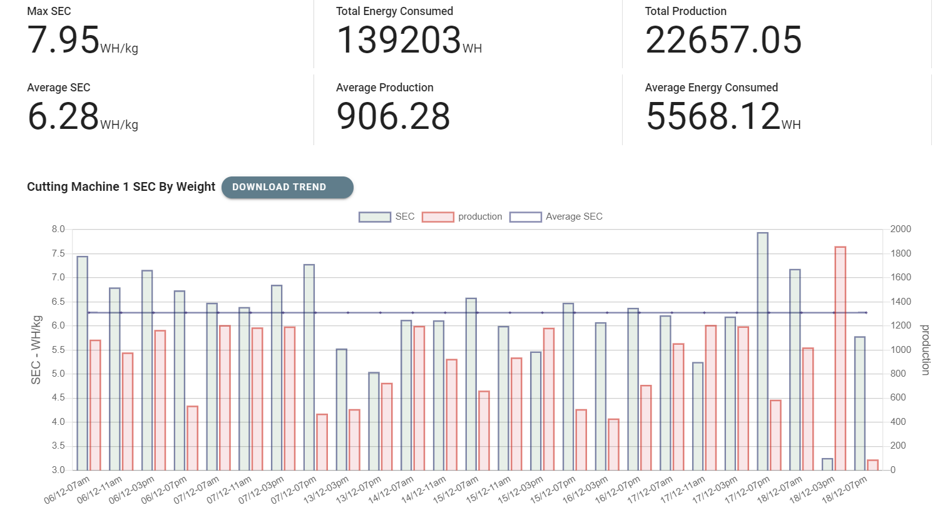This screenshot has height=525, width=945.
Task: Select the short production bar for 18/12-07pm
Action: [x=872, y=466]
